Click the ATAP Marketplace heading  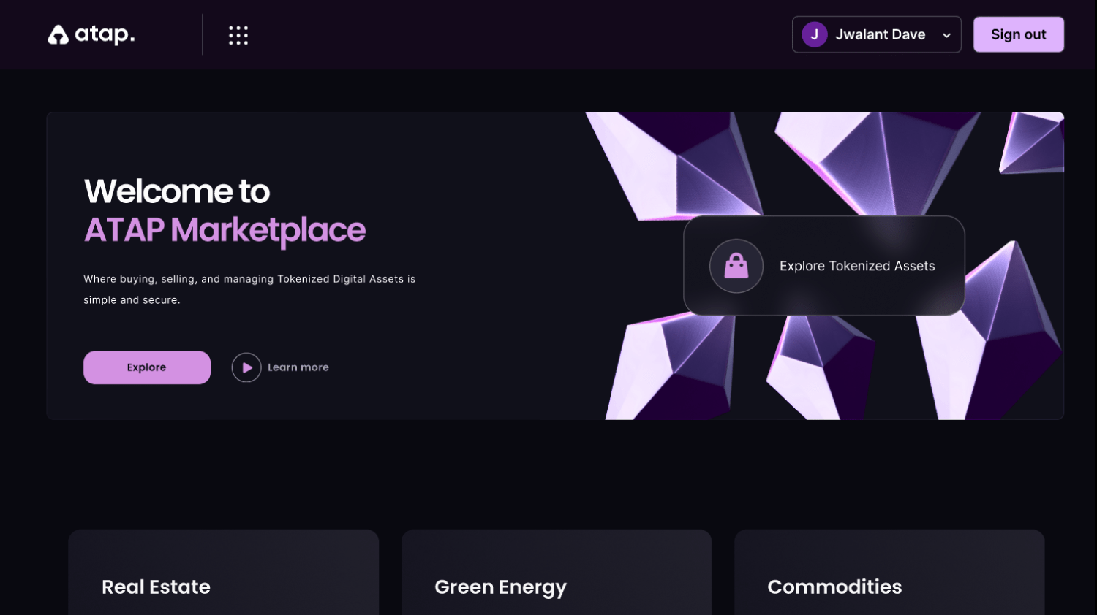pyautogui.click(x=225, y=231)
